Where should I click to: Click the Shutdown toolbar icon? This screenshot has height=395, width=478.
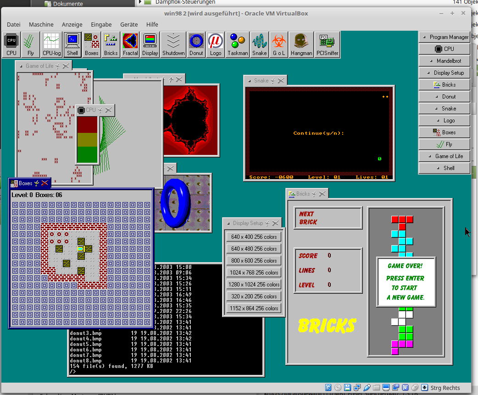point(173,44)
